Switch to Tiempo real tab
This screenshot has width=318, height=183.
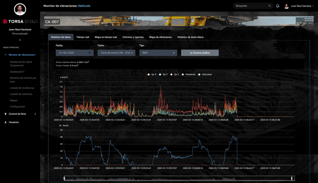83,37
